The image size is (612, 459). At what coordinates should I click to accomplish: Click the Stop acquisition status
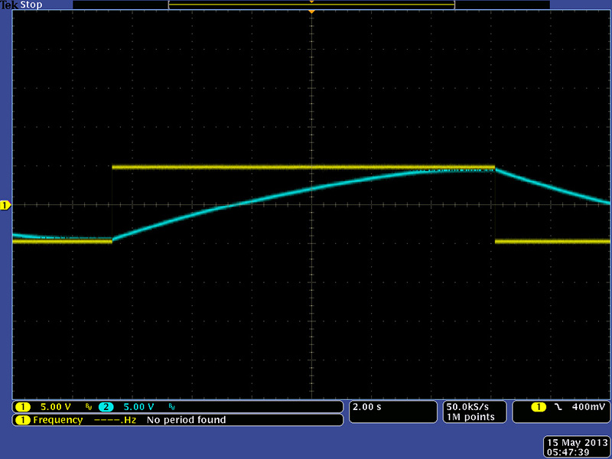point(31,5)
